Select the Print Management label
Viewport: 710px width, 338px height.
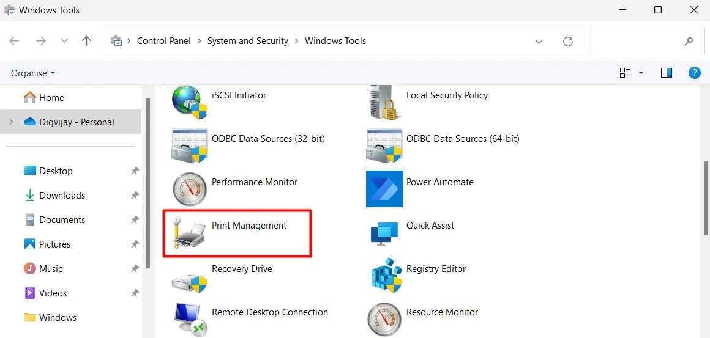(249, 225)
